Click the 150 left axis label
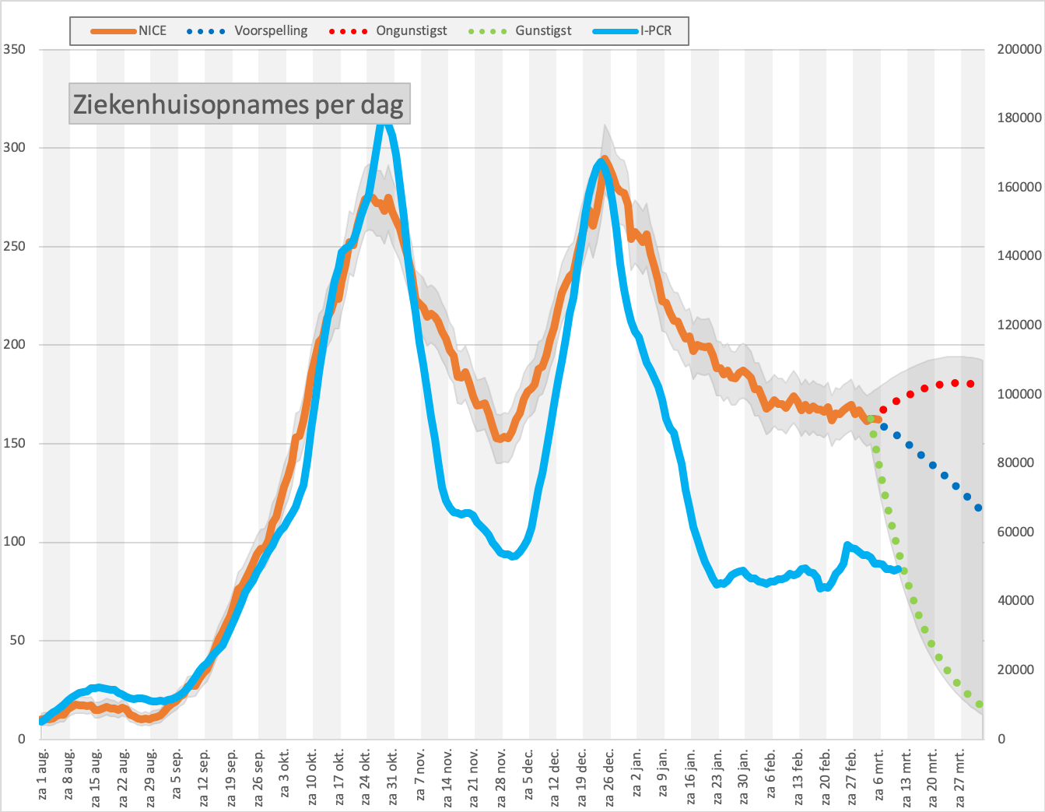The width and height of the screenshot is (1045, 812). (14, 443)
